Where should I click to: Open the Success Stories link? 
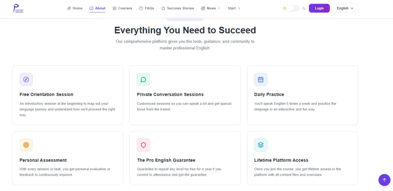178,8
